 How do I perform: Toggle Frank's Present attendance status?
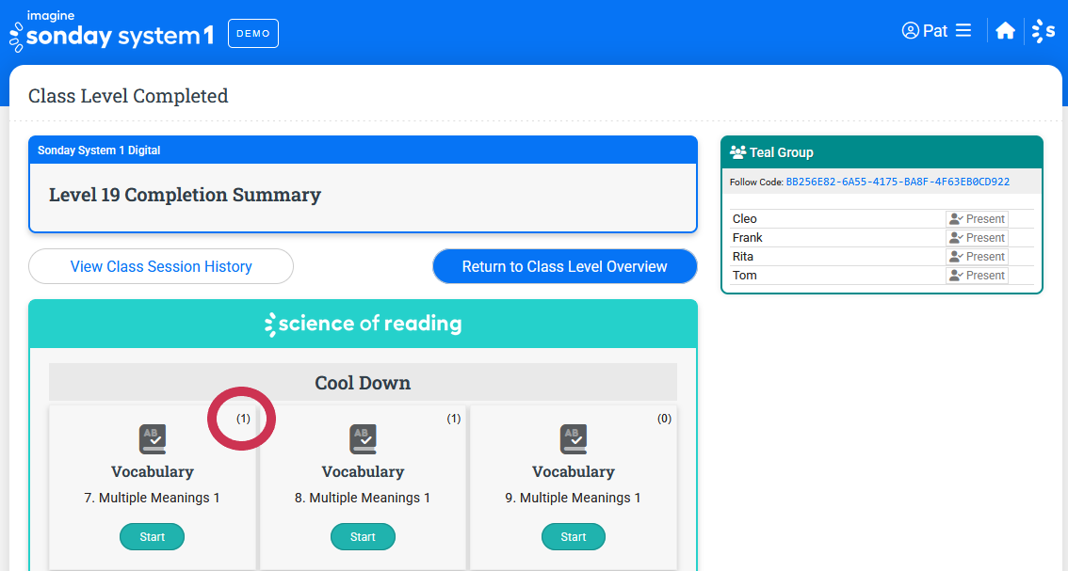click(977, 237)
